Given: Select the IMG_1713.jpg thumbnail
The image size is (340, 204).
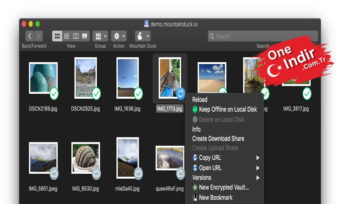Looking at the screenshot, I should point(170,78).
